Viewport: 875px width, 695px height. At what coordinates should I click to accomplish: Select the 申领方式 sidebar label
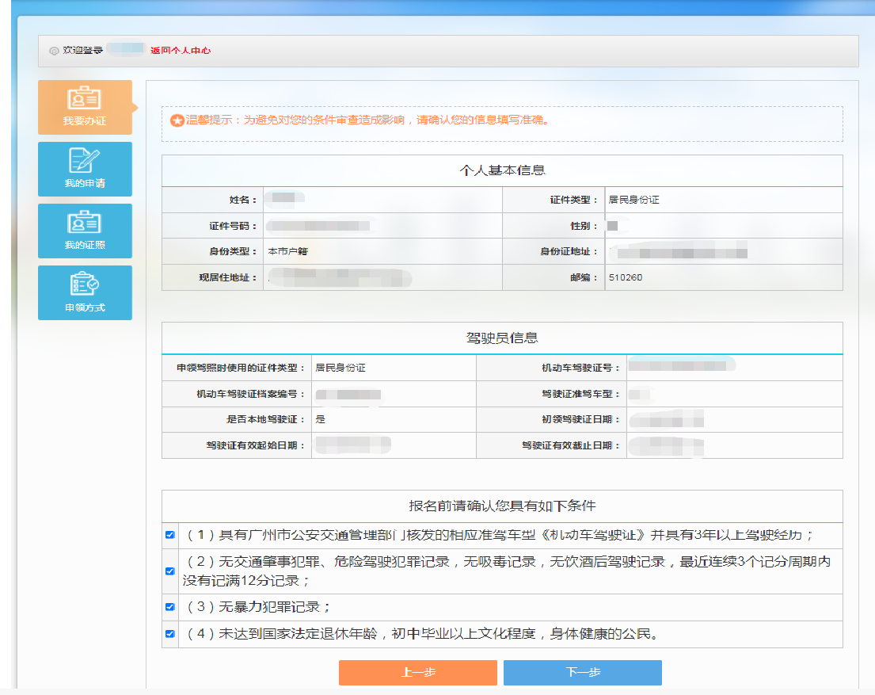(x=85, y=307)
